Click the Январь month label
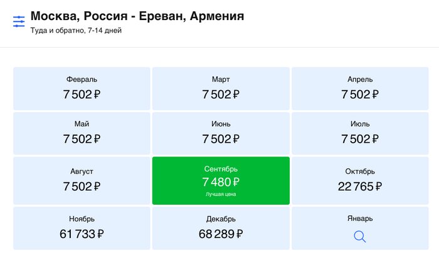Screen dimensions: 439x263 click(x=360, y=219)
